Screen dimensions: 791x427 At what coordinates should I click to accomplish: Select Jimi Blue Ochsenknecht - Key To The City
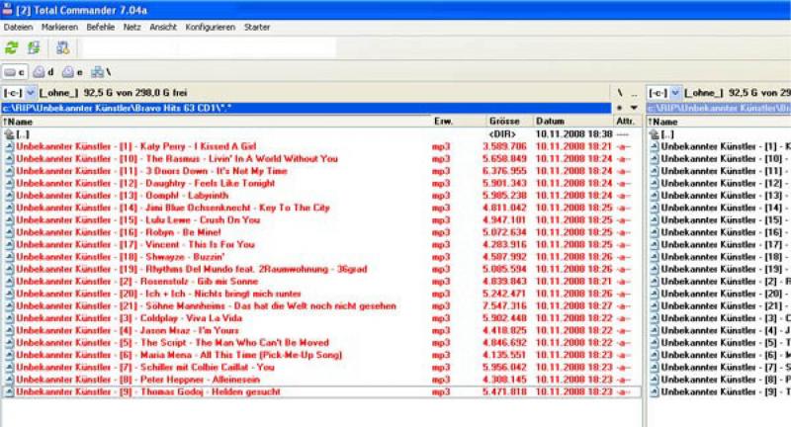click(322, 209)
